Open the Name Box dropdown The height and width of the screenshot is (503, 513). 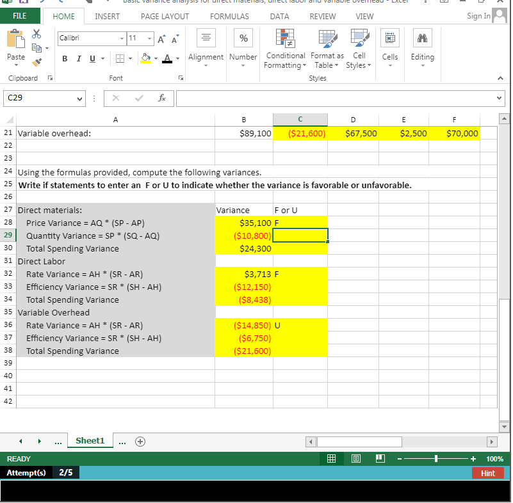tap(79, 99)
